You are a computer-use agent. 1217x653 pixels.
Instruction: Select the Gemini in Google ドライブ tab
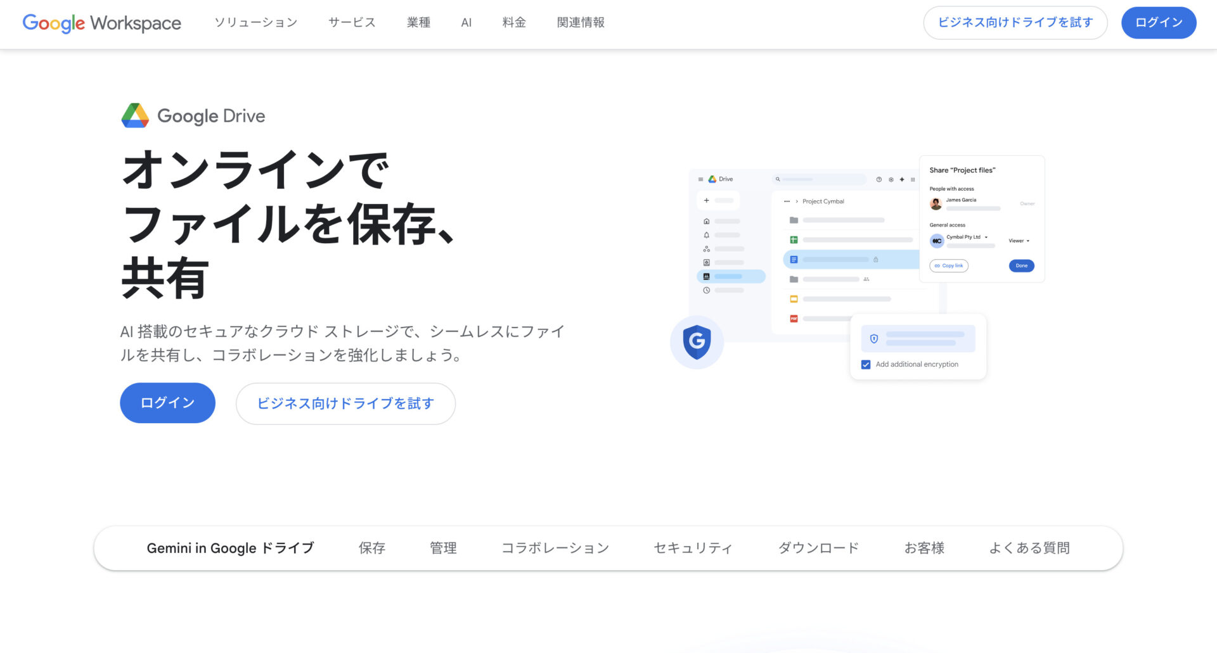tap(231, 548)
